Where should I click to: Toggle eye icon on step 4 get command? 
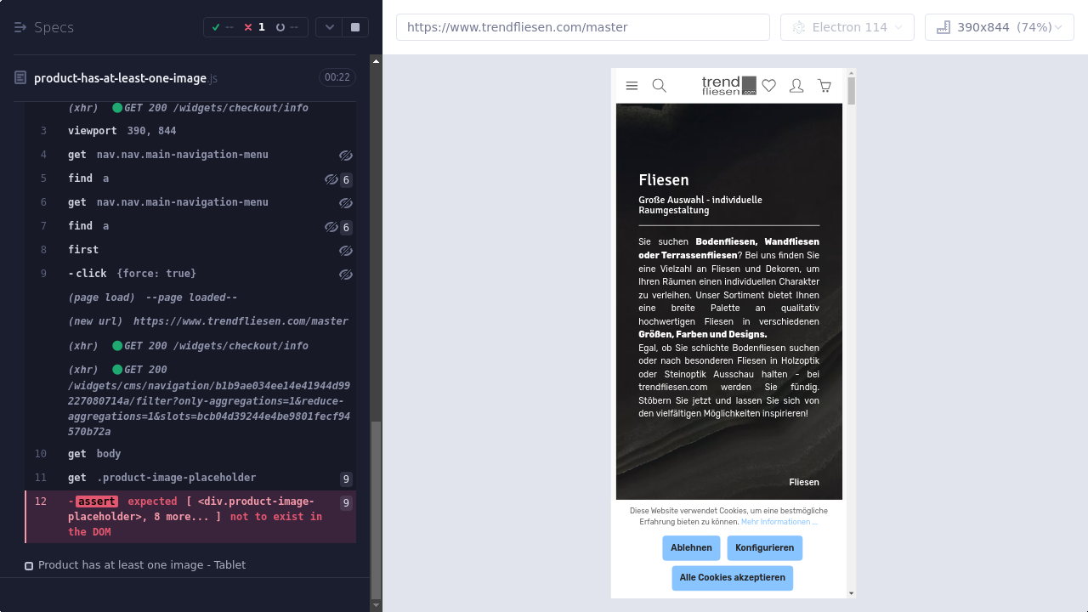tap(345, 156)
